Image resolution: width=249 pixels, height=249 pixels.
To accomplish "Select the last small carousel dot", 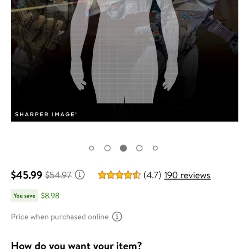I will coord(155,148).
